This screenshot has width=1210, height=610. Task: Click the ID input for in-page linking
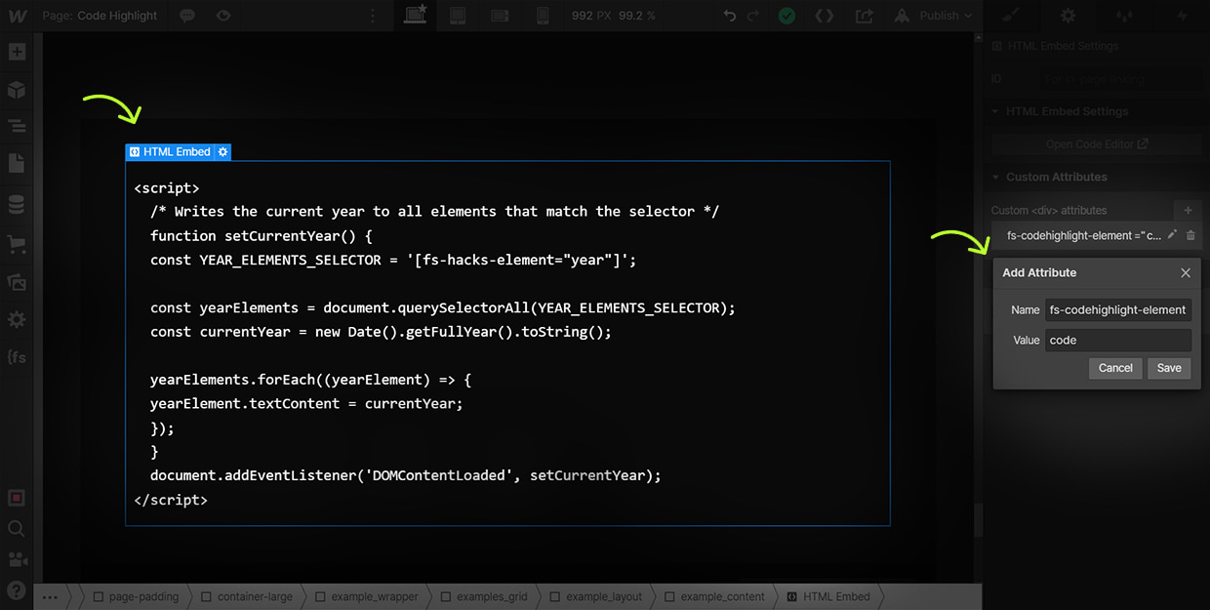(x=1118, y=79)
